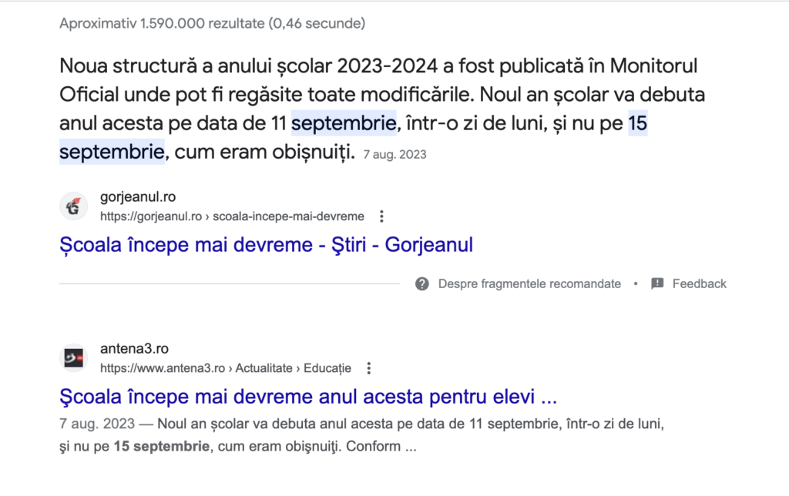
Task: Click the 'Feedback' text label
Action: 699,283
